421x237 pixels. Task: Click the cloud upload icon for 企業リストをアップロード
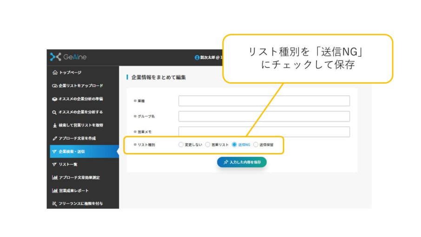tap(54, 86)
